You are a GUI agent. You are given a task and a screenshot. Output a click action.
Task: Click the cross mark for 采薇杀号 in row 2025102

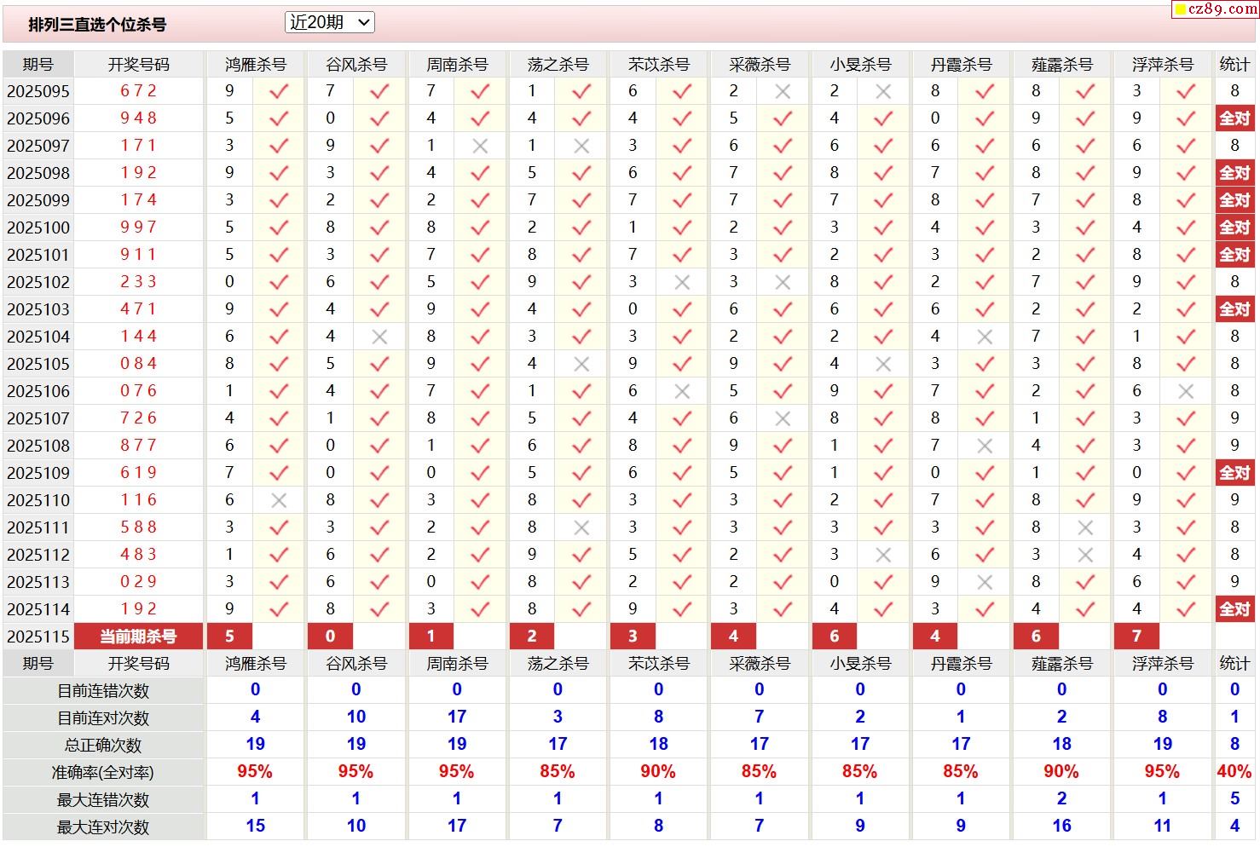pos(783,282)
